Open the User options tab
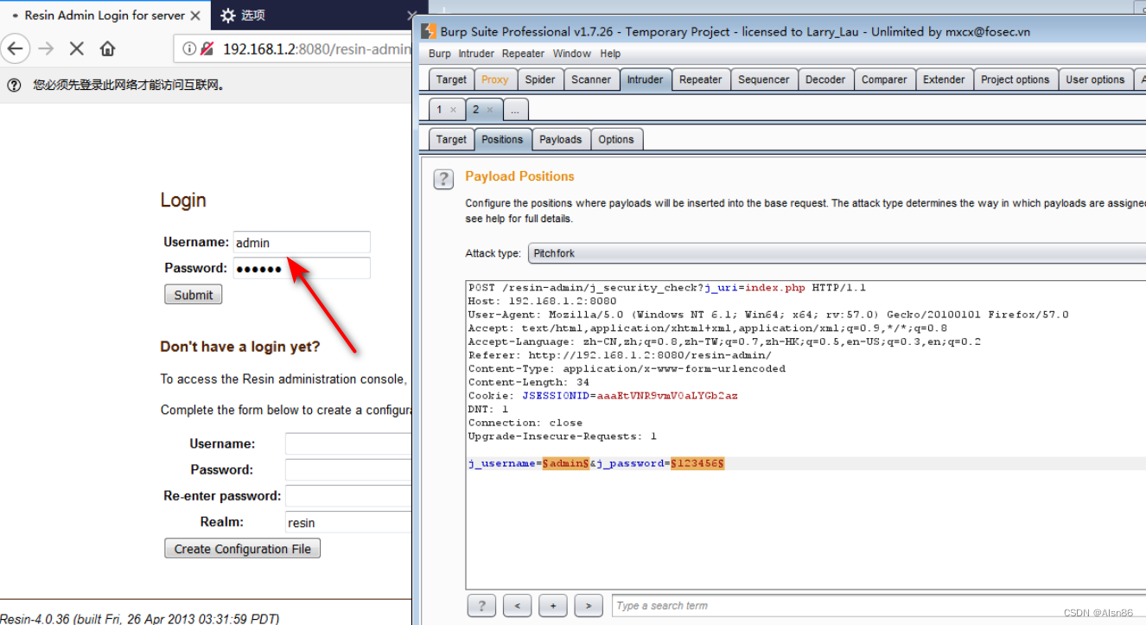1146x625 pixels. 1095,80
